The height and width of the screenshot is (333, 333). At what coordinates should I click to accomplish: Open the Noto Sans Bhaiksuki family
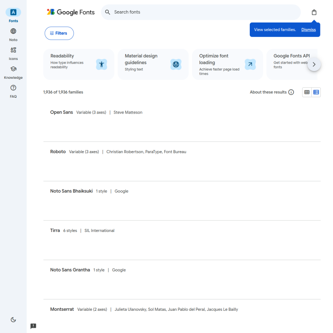(182, 201)
